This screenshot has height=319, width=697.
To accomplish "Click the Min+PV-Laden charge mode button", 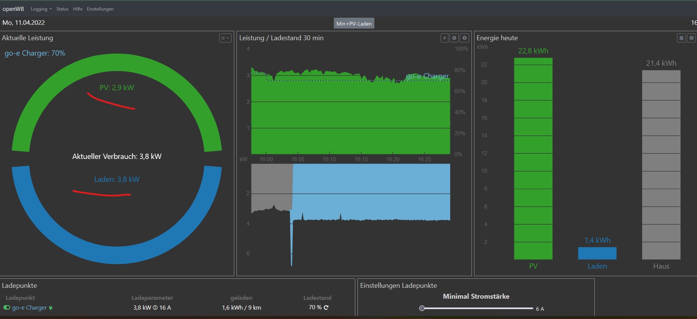I will click(354, 23).
